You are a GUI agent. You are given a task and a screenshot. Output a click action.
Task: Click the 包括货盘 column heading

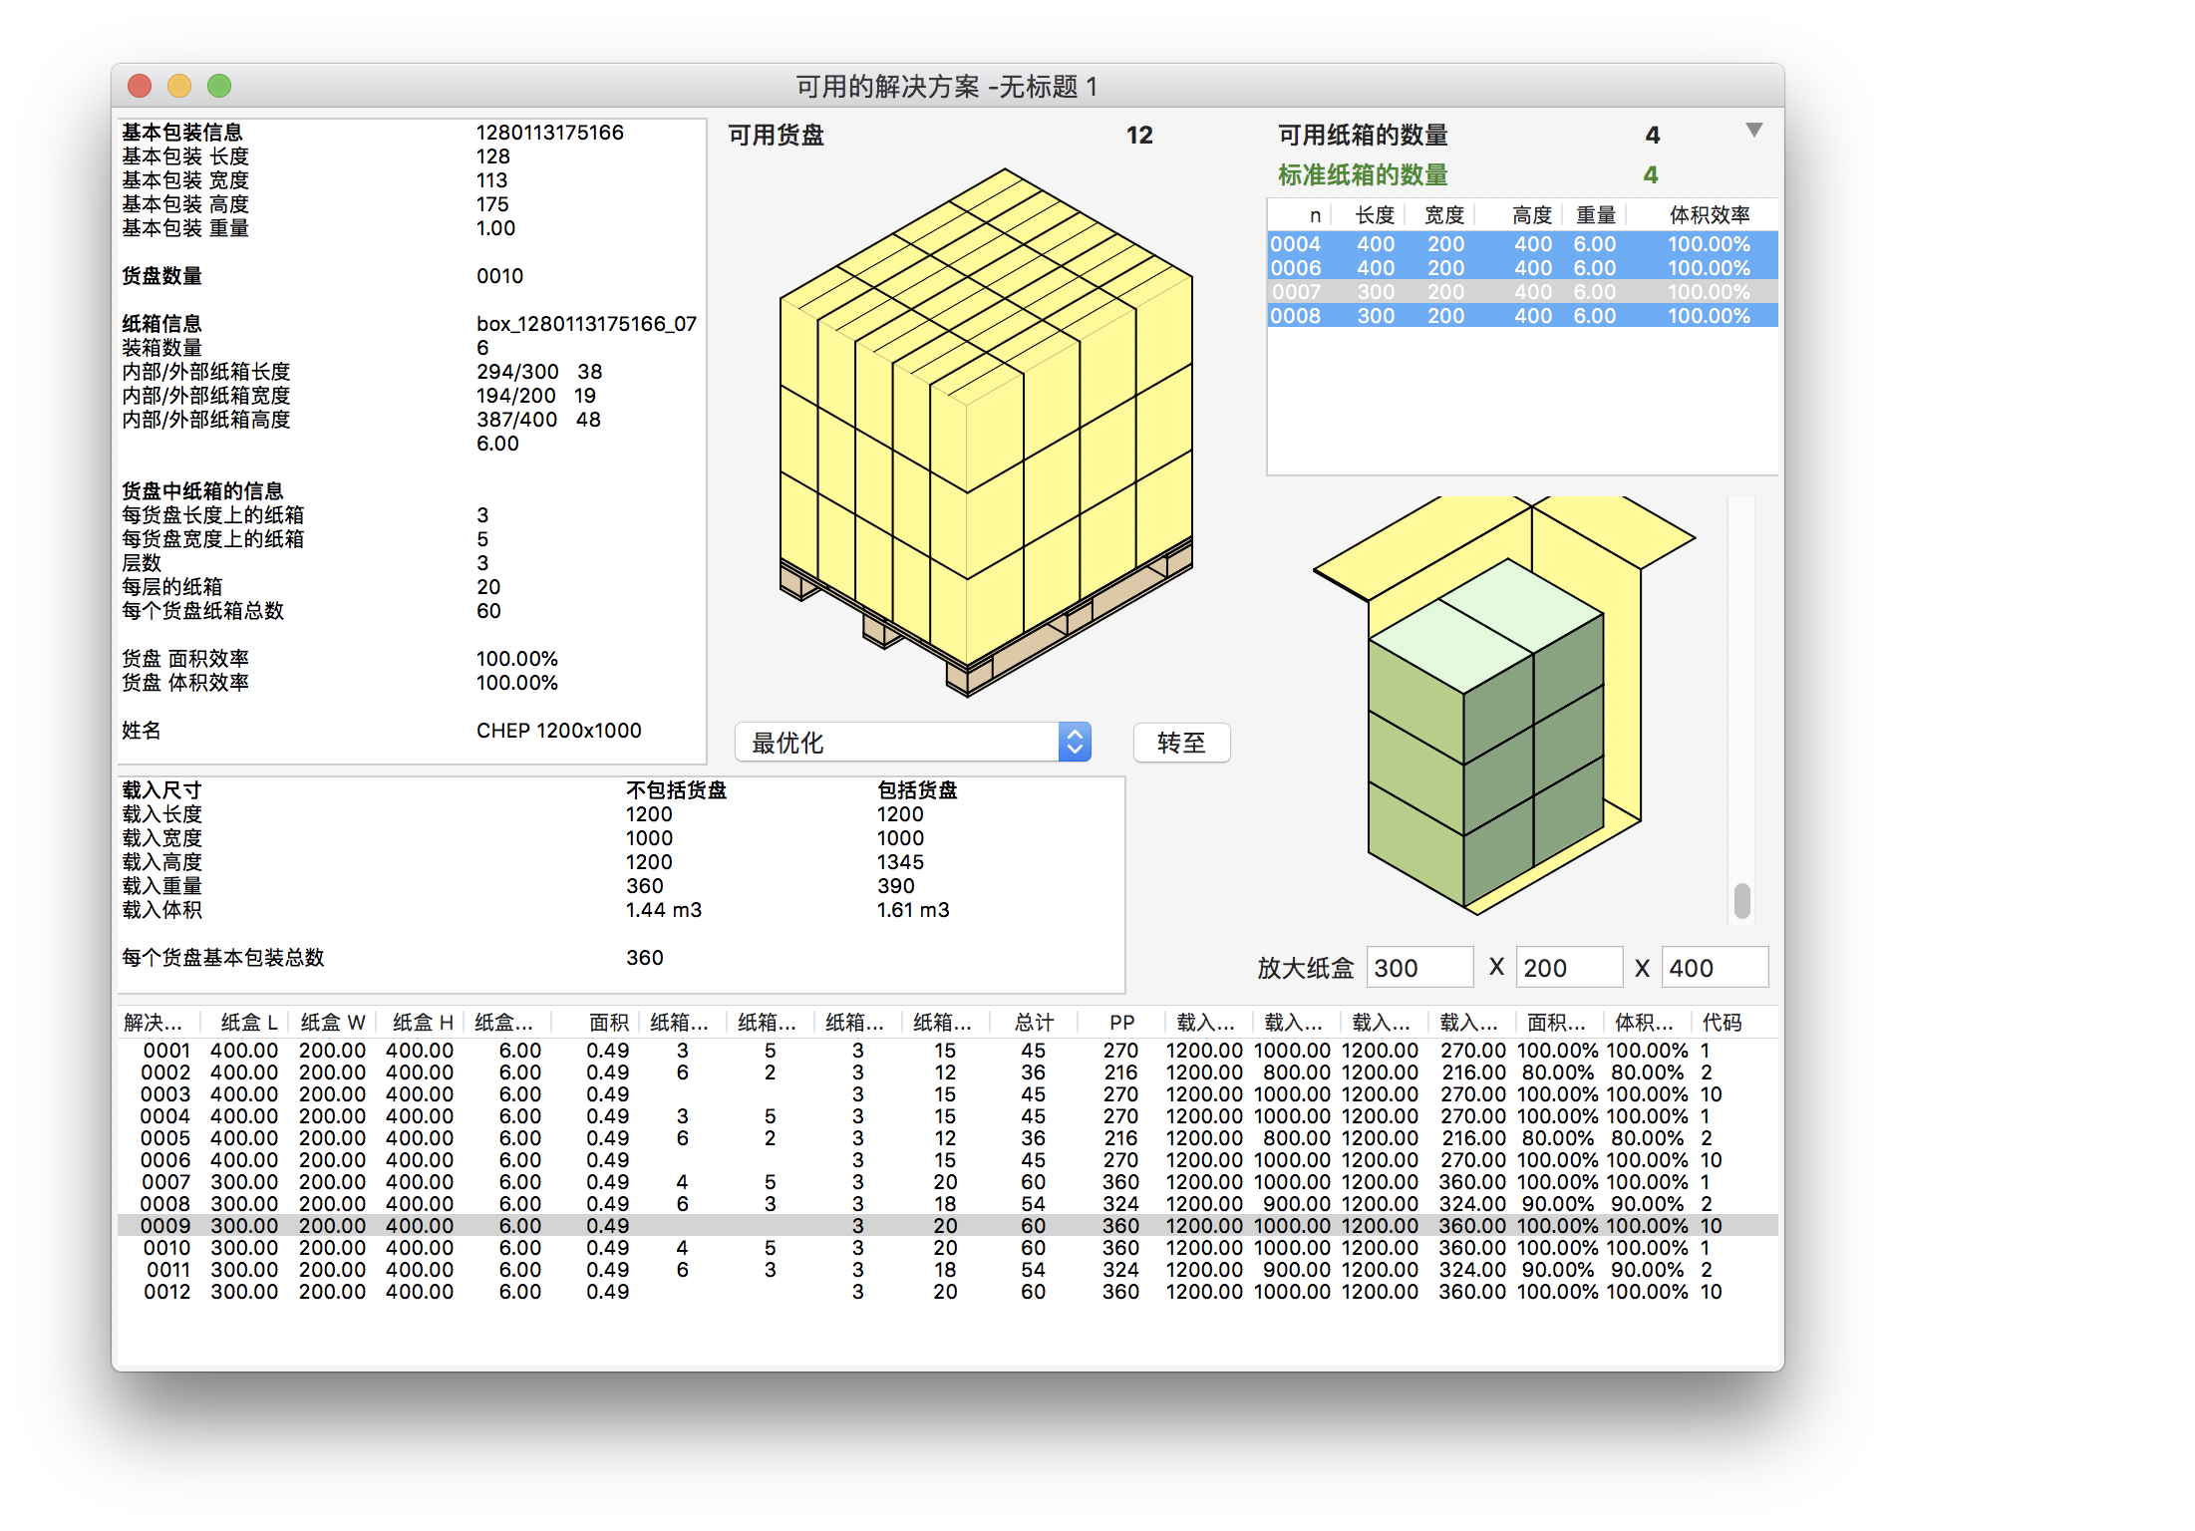[916, 790]
